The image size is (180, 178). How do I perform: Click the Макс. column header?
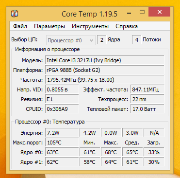pos(111,142)
